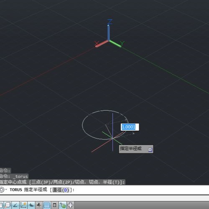This screenshot has width=209, height=209.
Task: Click the leftmost object snap icon
Action: pos(1,205)
